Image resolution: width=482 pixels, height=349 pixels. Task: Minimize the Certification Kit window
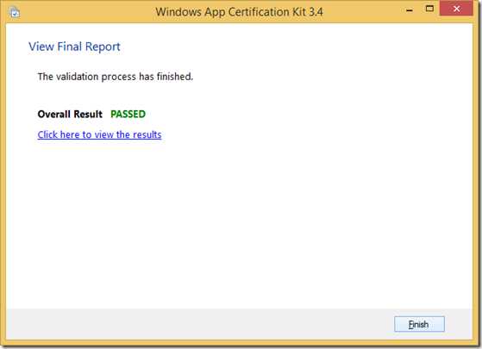click(x=410, y=9)
